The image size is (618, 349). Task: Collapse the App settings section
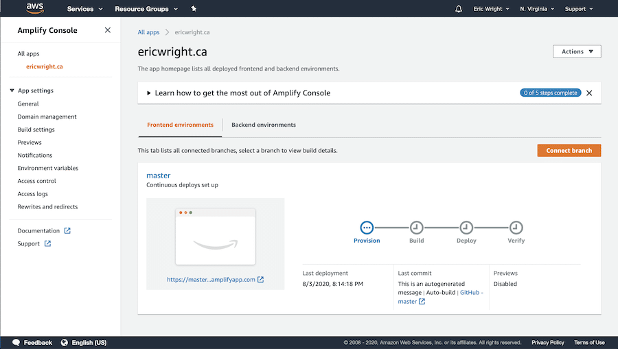(x=12, y=91)
